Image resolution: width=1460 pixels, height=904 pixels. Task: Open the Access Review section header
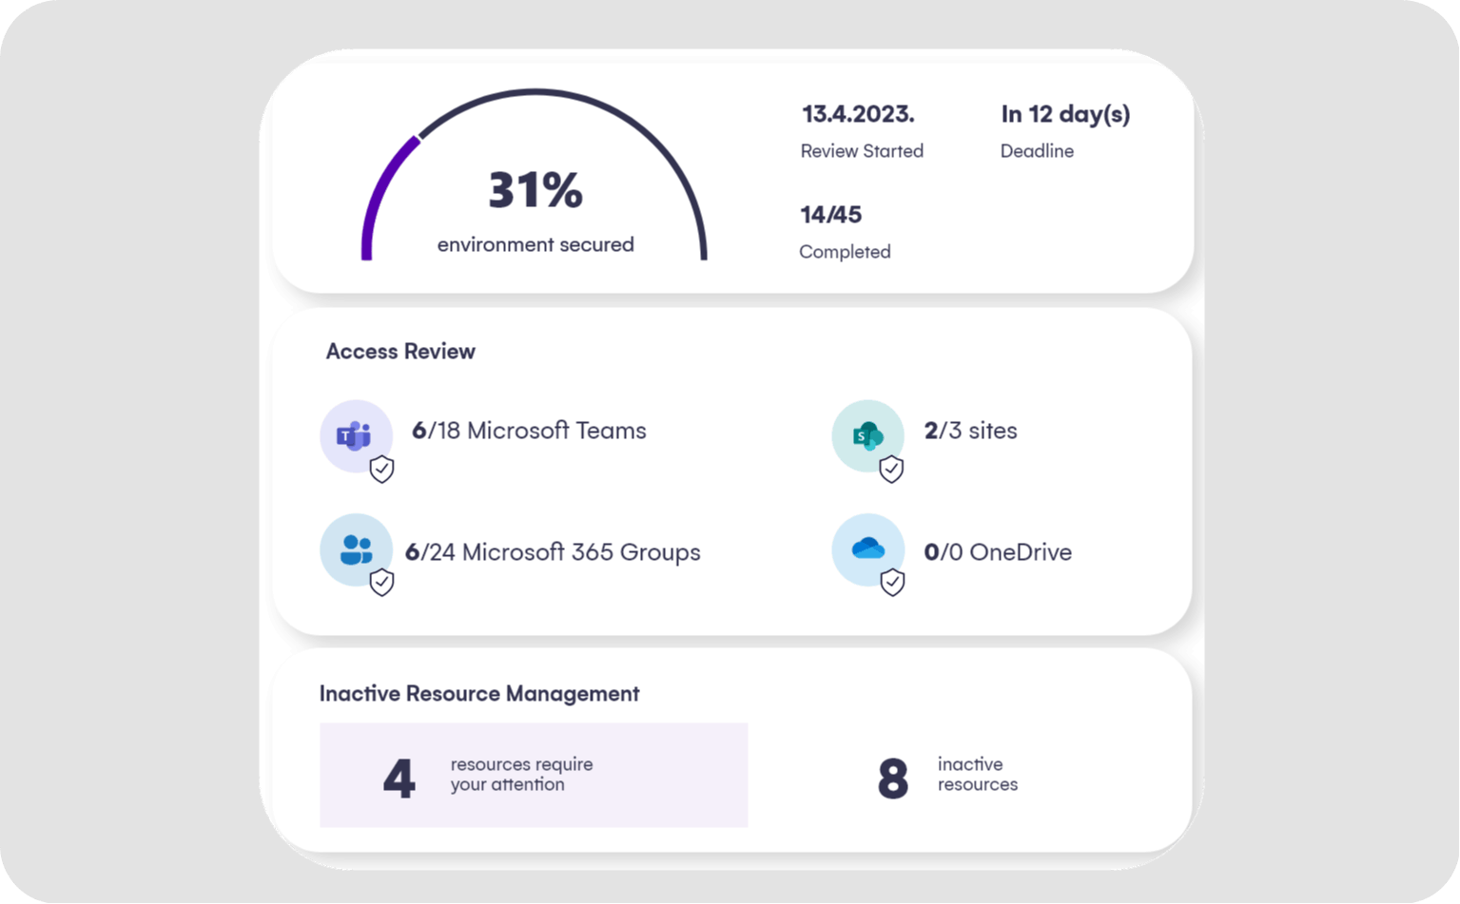click(400, 351)
